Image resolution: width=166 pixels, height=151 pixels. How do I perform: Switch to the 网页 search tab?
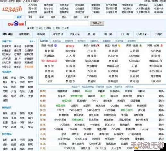[x=19, y=17]
